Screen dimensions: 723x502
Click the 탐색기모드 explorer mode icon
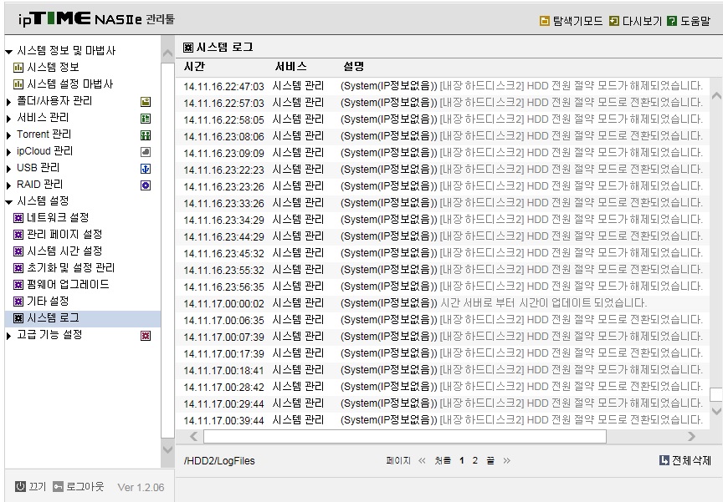[545, 21]
